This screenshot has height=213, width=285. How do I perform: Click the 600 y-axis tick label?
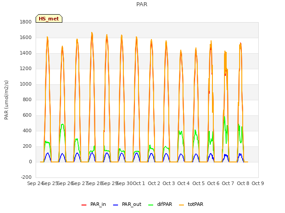click(x=27, y=115)
